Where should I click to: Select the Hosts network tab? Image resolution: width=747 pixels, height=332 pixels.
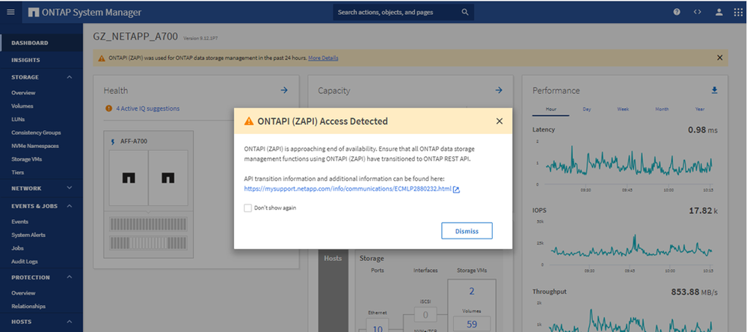pyautogui.click(x=333, y=258)
